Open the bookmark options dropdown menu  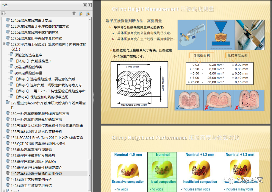(4, 13)
